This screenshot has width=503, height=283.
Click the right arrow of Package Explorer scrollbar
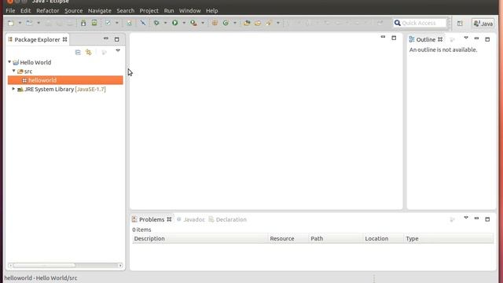pos(120,266)
